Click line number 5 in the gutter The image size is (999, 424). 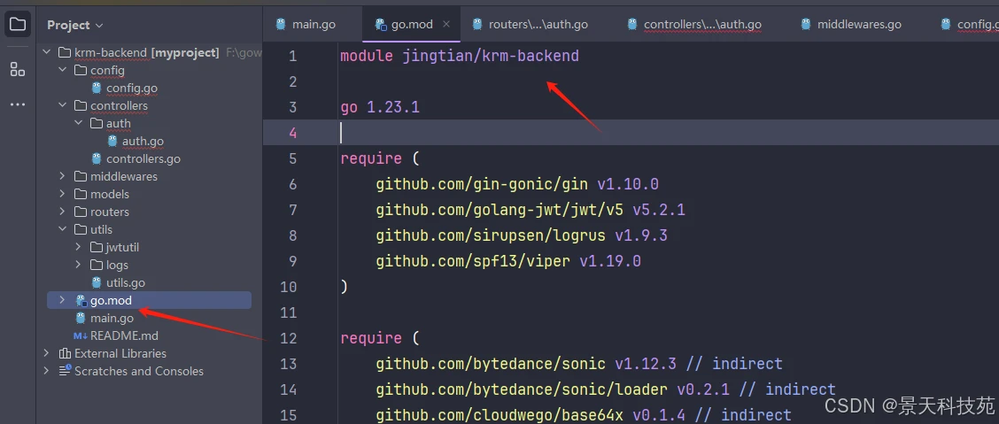pos(292,158)
